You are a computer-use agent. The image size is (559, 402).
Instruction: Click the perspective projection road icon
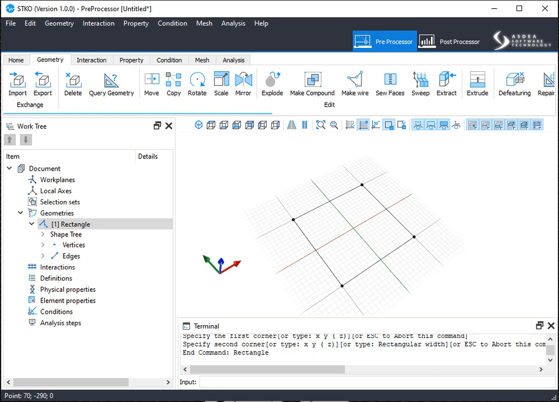coord(292,125)
